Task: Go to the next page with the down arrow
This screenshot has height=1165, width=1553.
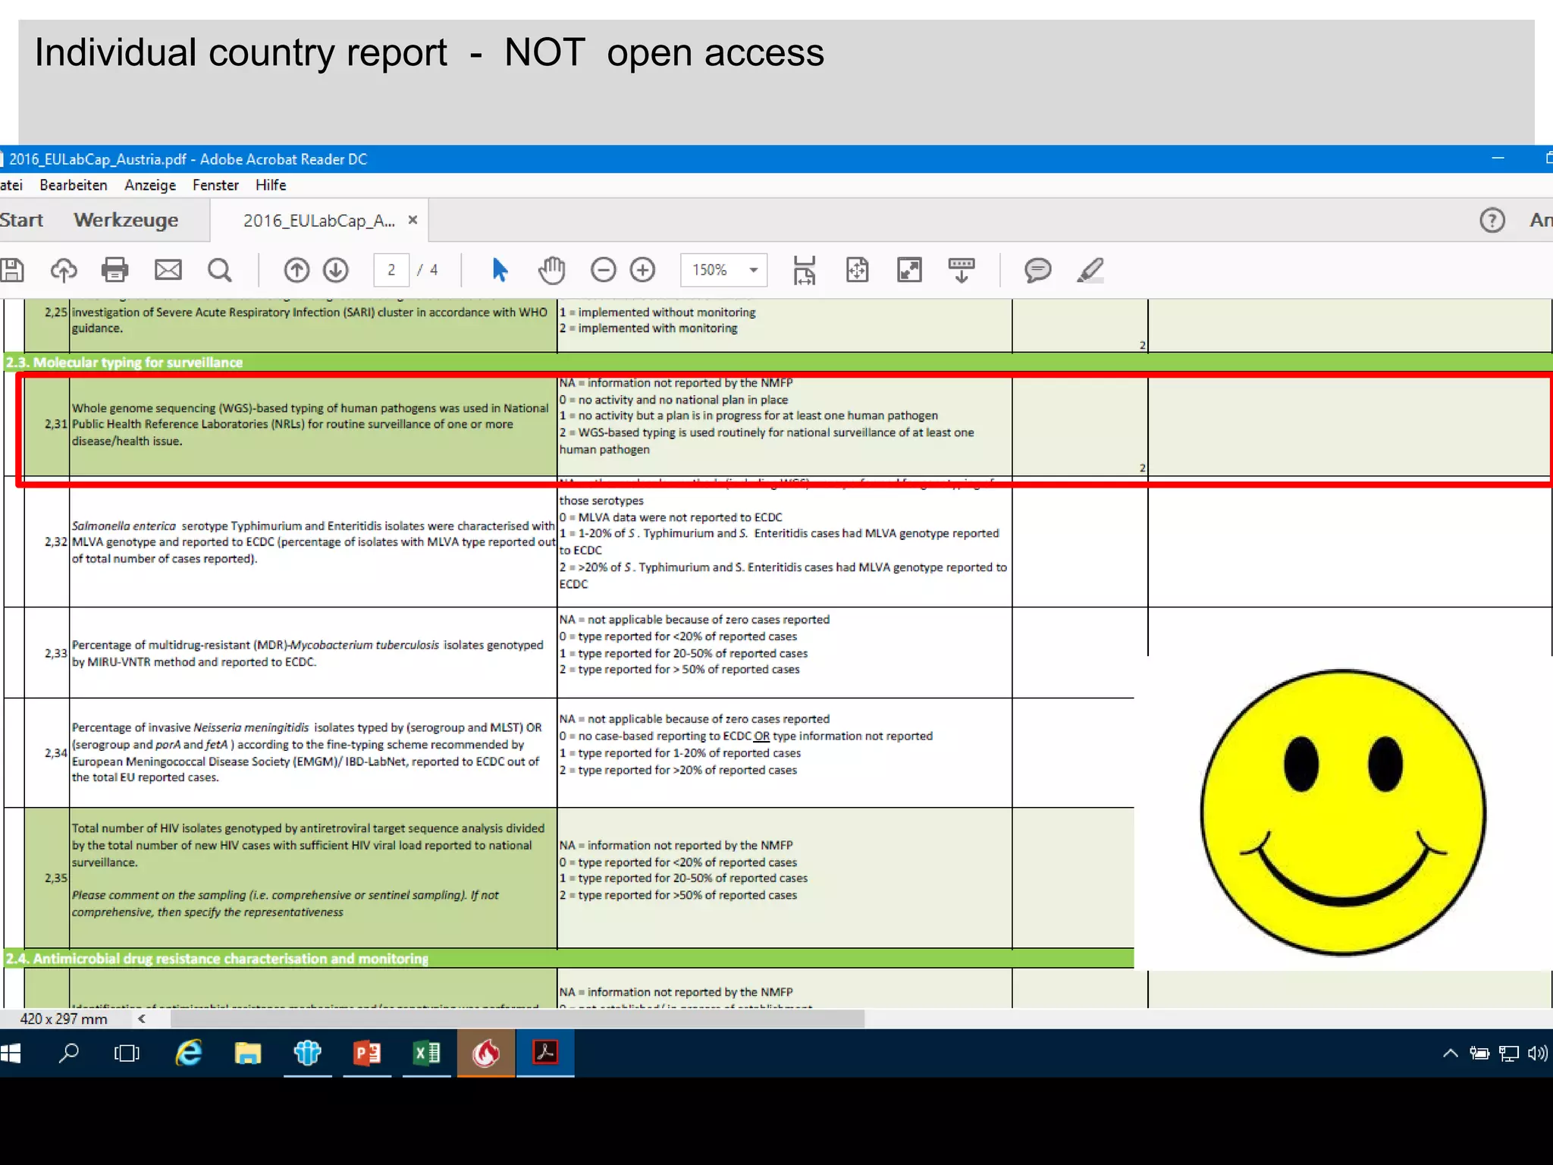Action: (335, 270)
